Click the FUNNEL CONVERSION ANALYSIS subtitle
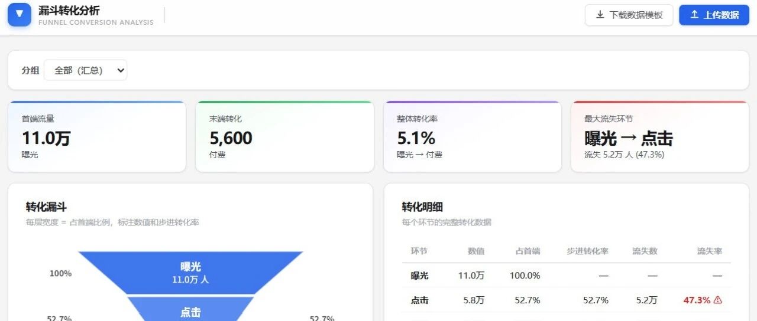The width and height of the screenshot is (757, 321). 96,22
